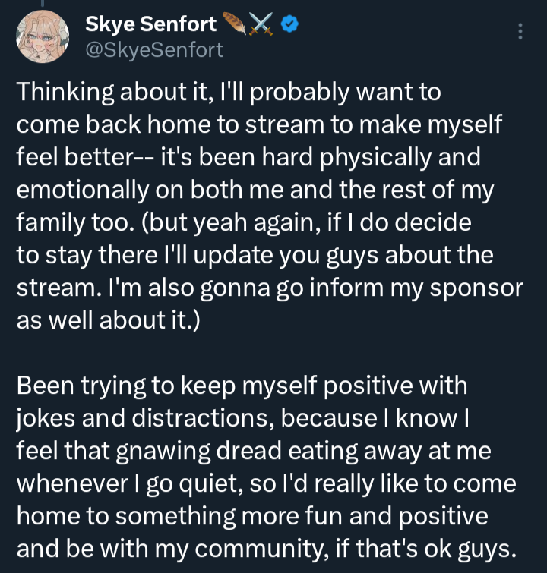547x573 pixels.
Task: Click the line "as well about it.)"
Action: 108,320
